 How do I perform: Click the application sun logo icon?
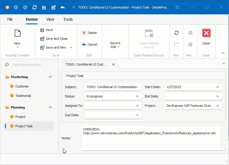[7, 7]
